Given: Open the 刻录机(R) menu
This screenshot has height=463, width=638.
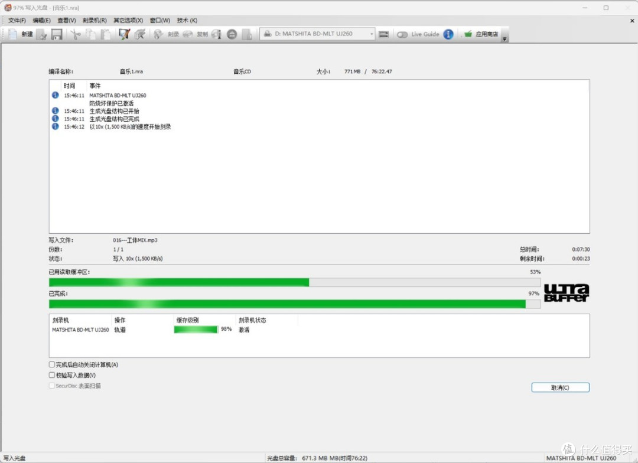Looking at the screenshot, I should (x=95, y=20).
